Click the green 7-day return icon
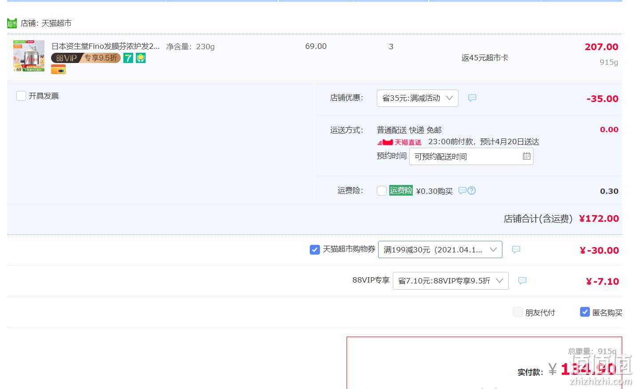 (x=128, y=58)
